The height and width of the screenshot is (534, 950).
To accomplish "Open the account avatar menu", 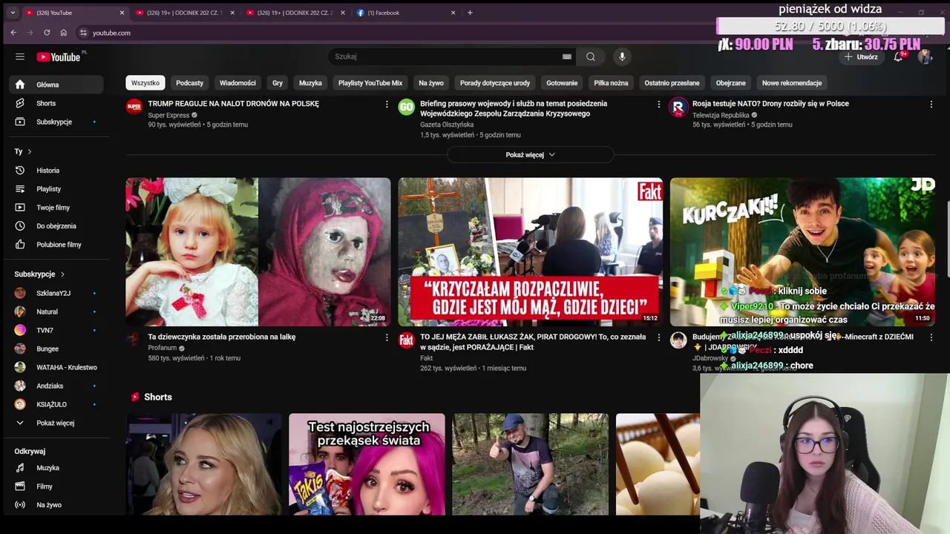I will 925,56.
